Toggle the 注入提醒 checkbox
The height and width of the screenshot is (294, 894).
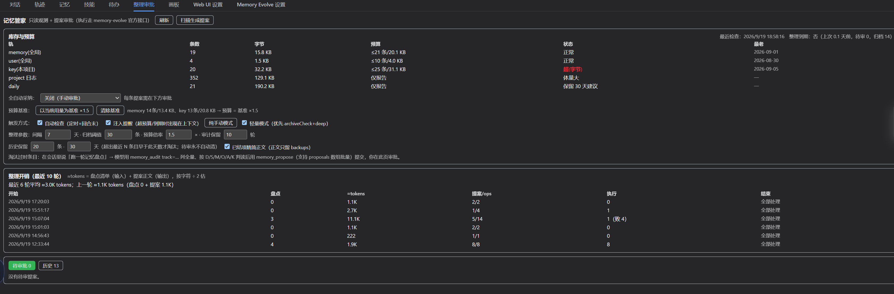[x=108, y=123]
